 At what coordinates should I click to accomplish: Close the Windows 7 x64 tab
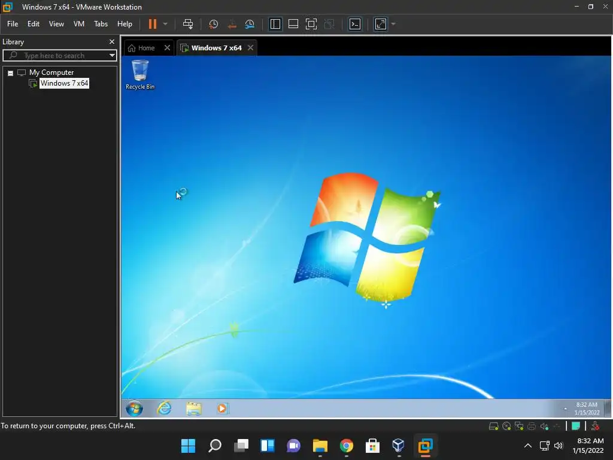251,48
